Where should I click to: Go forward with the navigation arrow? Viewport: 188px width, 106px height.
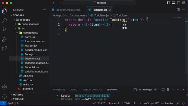pos(60,3)
